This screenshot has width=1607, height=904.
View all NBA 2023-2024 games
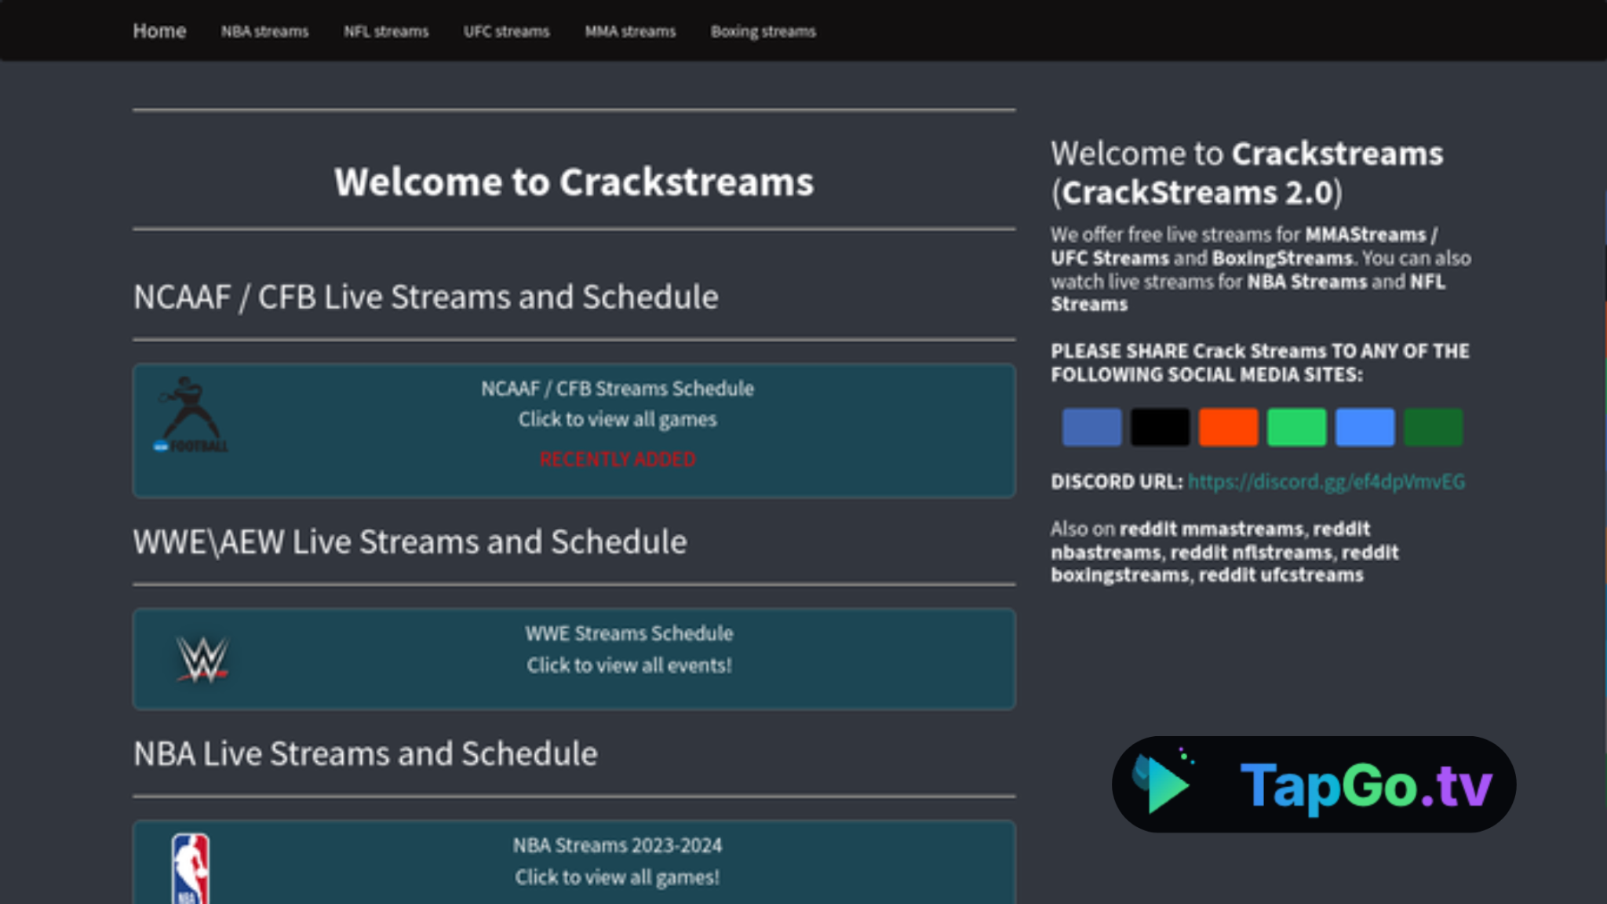point(617,877)
